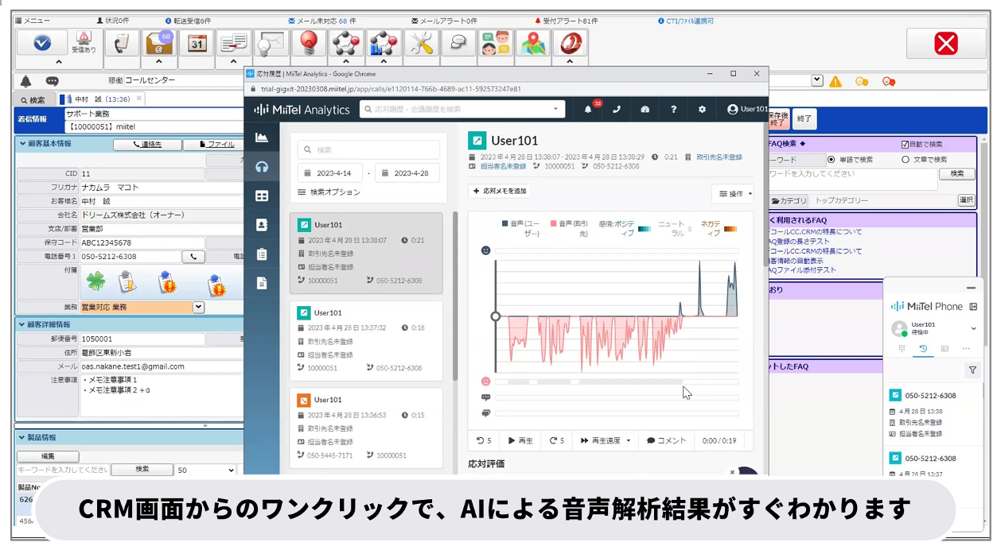
Task: Select the 2023-4-14 start date field
Action: (x=329, y=173)
